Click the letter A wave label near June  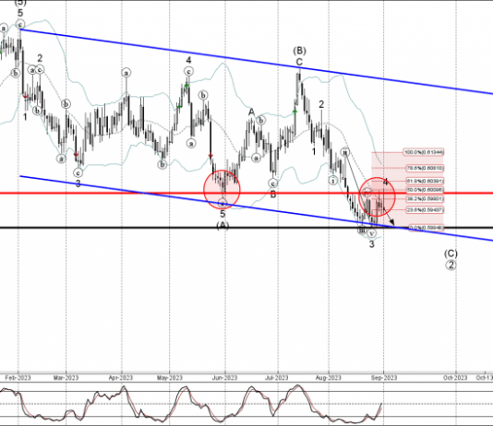pos(251,112)
